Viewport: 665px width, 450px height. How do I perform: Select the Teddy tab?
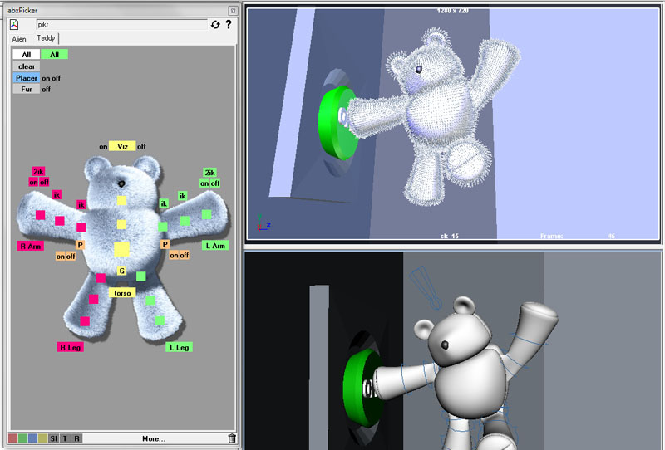click(45, 39)
